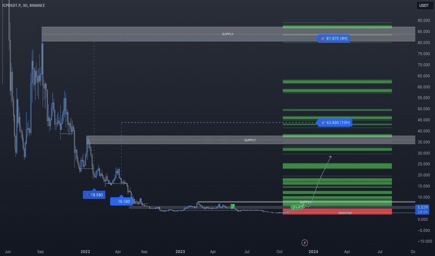Click the 0.000 price axis label
Viewport: 435px width, 256px height.
(423, 220)
